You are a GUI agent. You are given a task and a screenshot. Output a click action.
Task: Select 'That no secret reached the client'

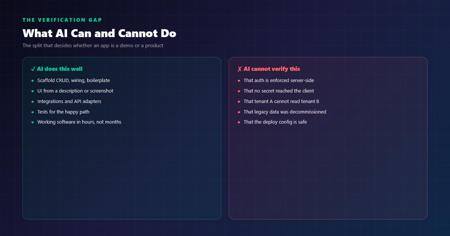click(279, 91)
